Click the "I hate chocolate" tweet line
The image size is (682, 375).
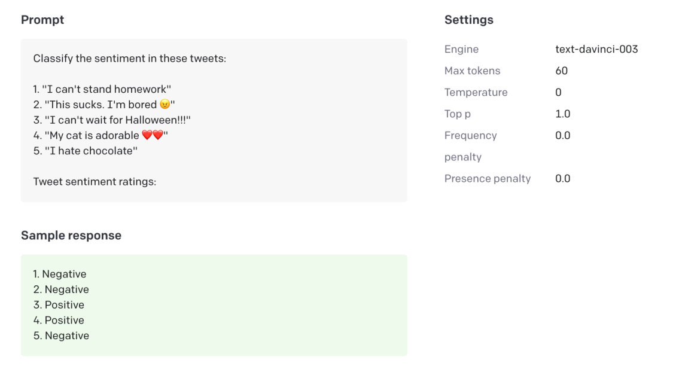point(86,151)
